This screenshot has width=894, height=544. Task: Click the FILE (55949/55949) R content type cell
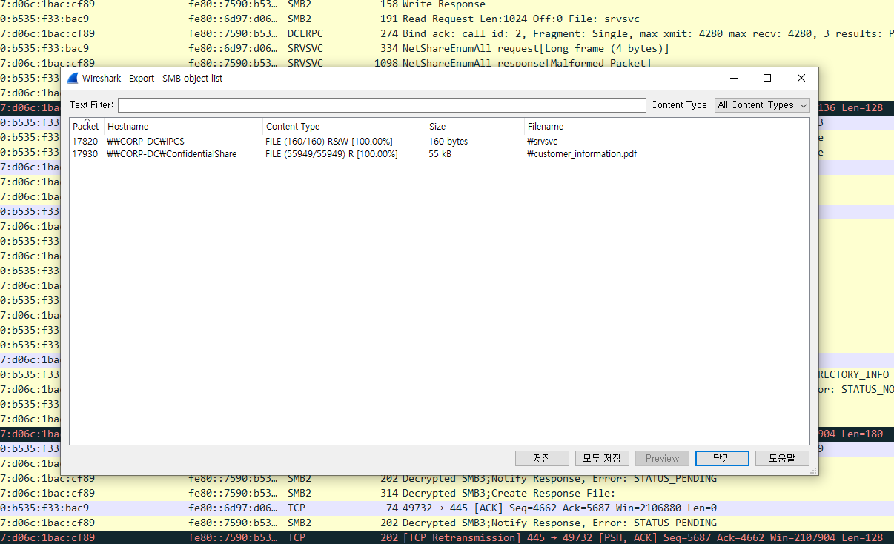tap(332, 154)
